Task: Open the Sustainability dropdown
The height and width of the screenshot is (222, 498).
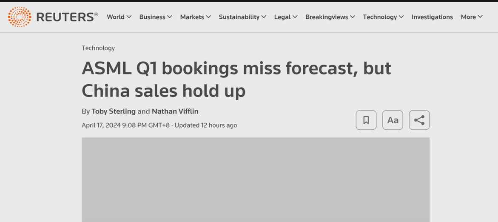Action: 242,17
